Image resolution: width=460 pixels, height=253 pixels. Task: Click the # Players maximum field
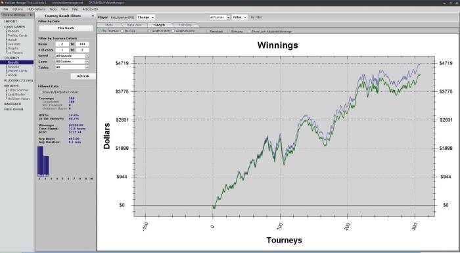pos(82,50)
